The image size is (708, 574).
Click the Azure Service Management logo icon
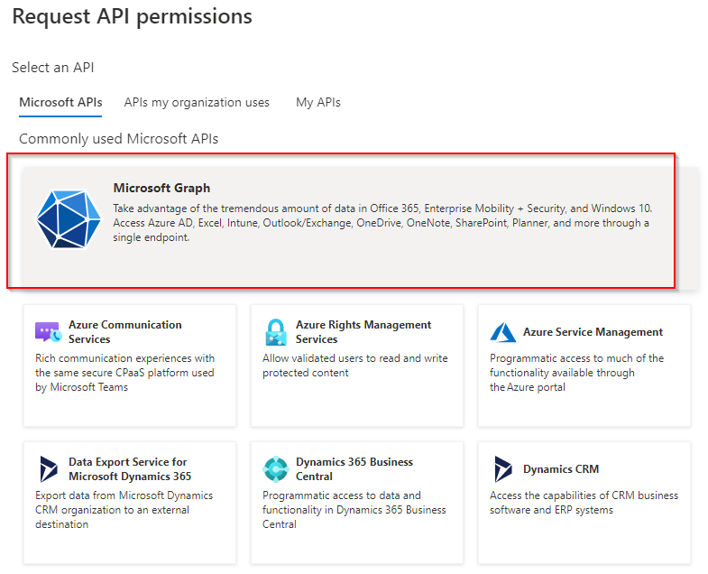pyautogui.click(x=503, y=332)
